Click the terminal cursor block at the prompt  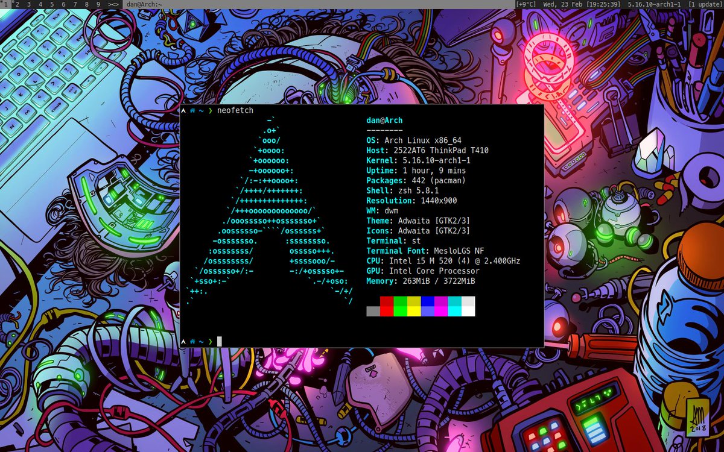point(220,342)
